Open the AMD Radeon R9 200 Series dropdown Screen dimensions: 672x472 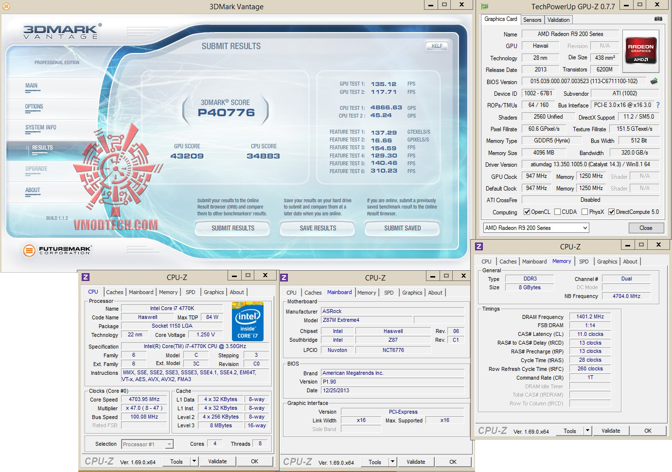click(x=536, y=228)
